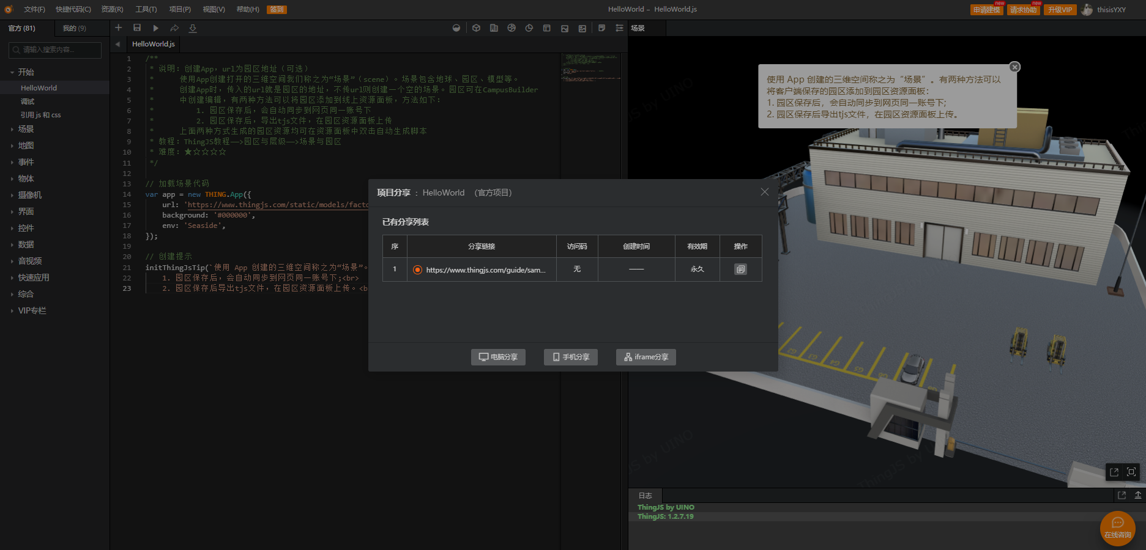Click the 请求协助 button
The width and height of the screenshot is (1146, 550).
[1024, 10]
